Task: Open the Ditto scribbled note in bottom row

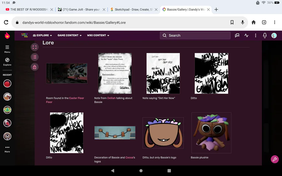Action: pyautogui.click(x=67, y=133)
